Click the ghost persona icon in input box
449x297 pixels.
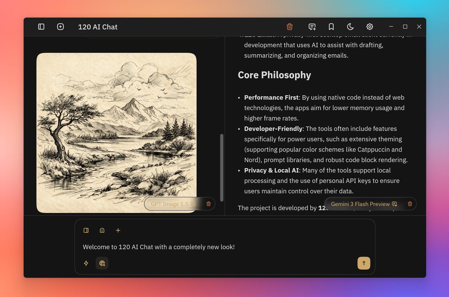102,230
